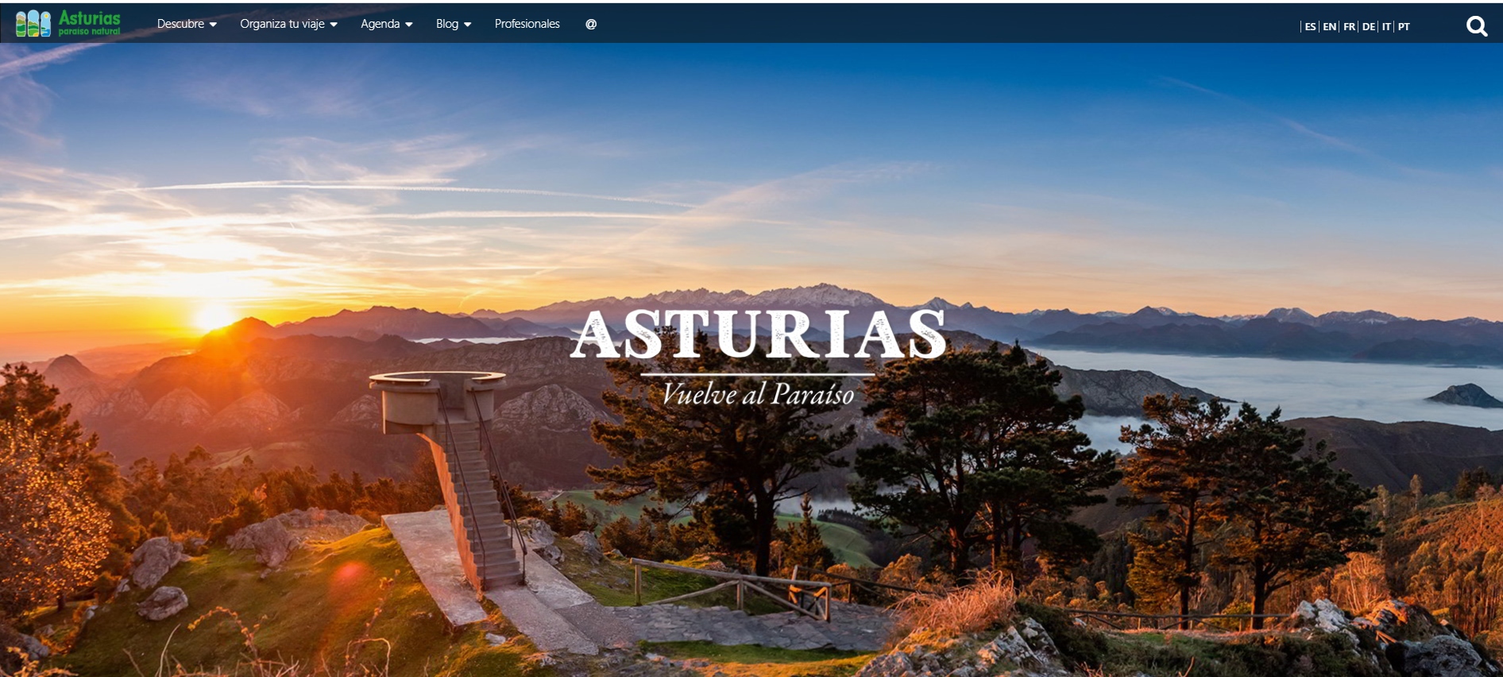Open the Agenda menu item
1503x677 pixels.
pos(380,24)
